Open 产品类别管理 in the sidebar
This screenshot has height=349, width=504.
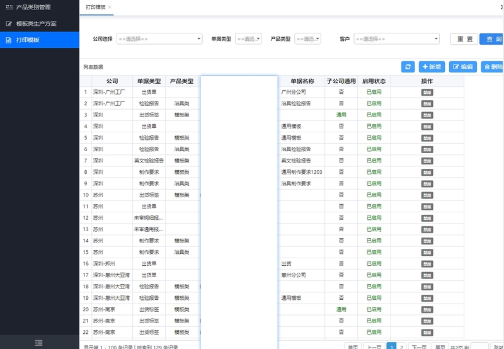pyautogui.click(x=39, y=8)
